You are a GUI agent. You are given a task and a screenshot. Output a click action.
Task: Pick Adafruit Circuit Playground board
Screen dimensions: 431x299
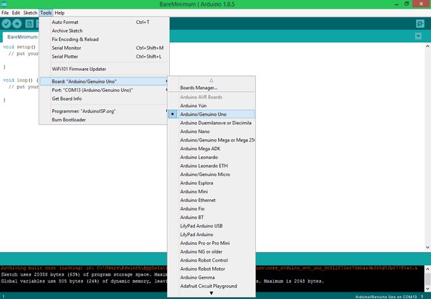point(212,286)
